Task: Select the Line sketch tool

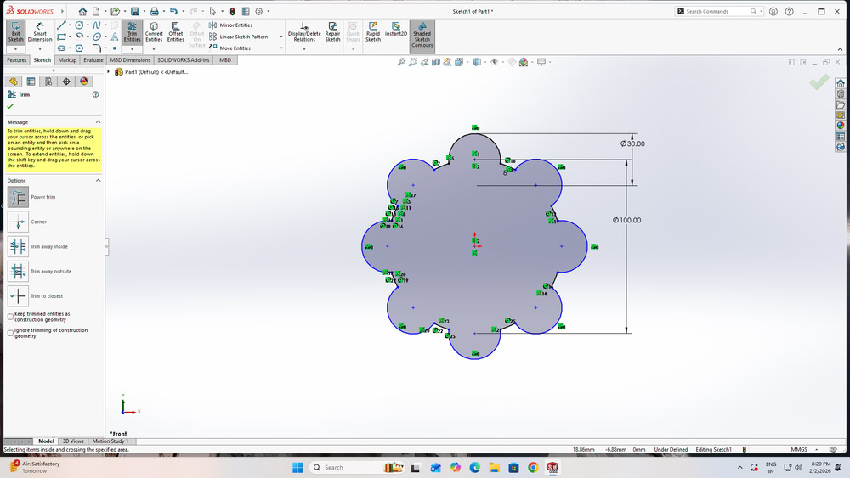Action: pyautogui.click(x=61, y=25)
